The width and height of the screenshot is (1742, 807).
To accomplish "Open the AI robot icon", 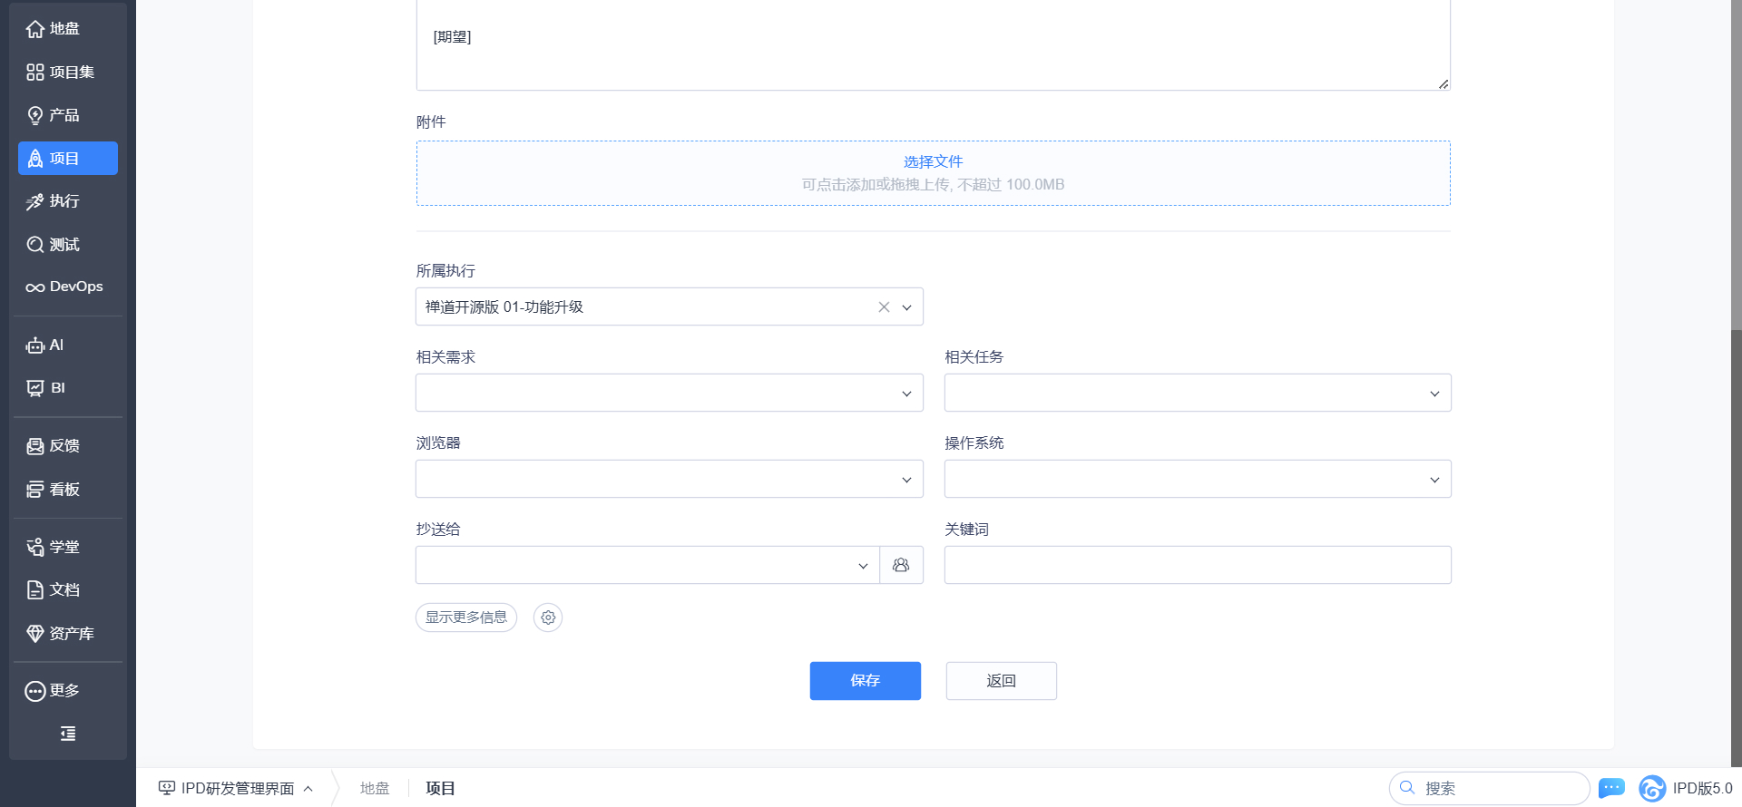I will coord(35,345).
